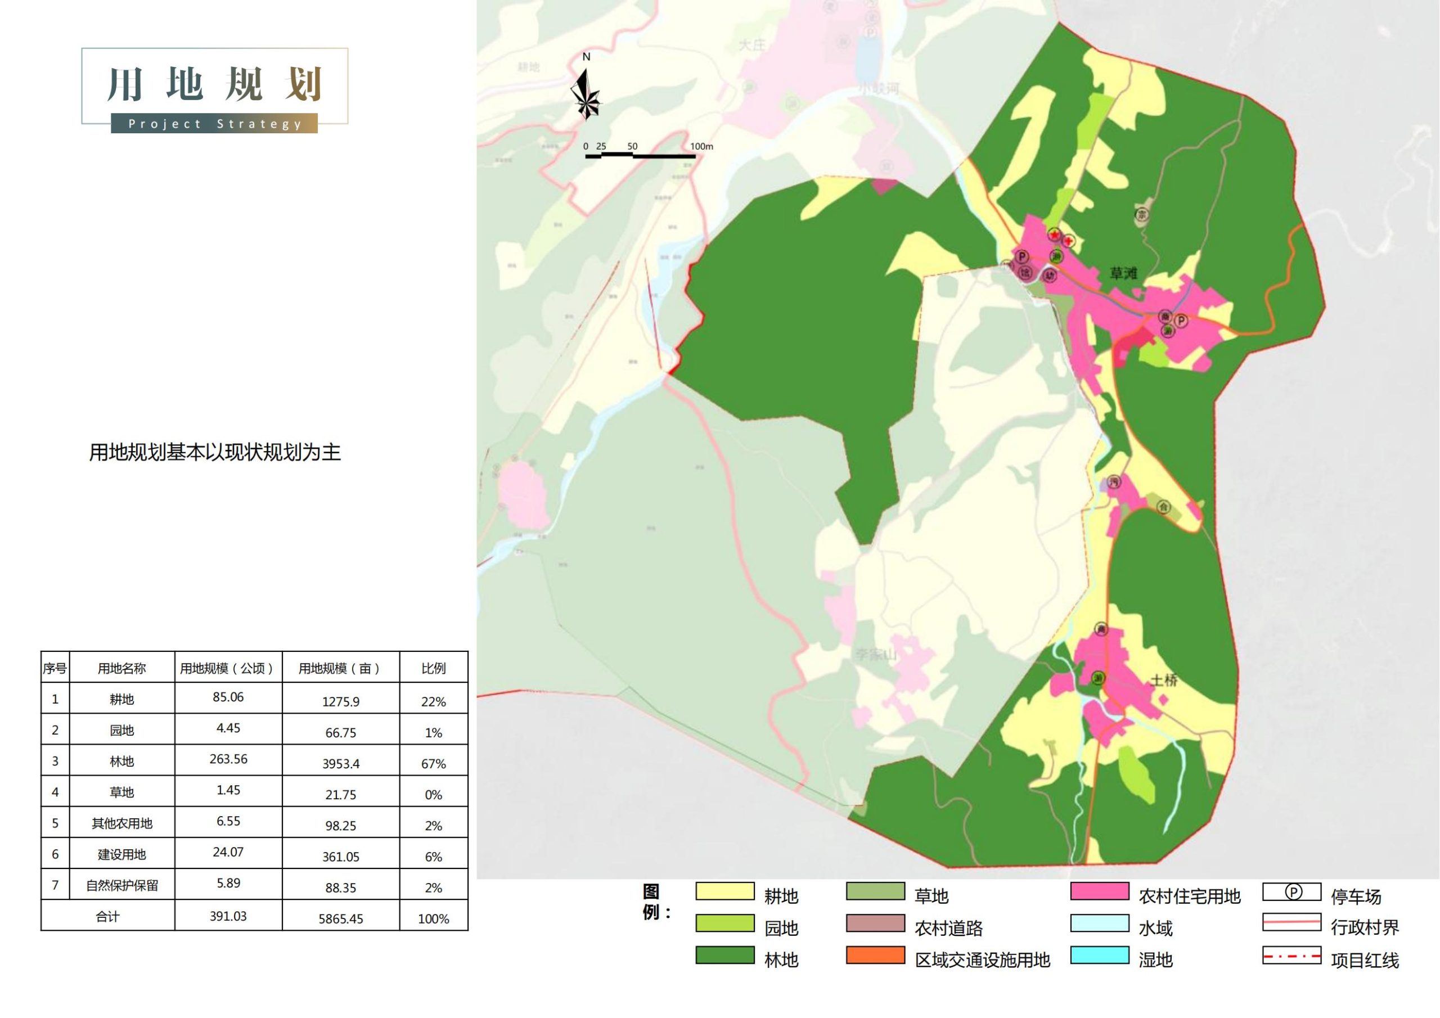Click the 用地规划 title heading
Image resolution: width=1440 pixels, height=1018 pixels.
(x=214, y=84)
